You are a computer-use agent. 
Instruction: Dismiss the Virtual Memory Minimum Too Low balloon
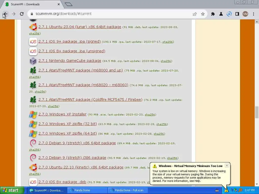[x=227, y=165]
